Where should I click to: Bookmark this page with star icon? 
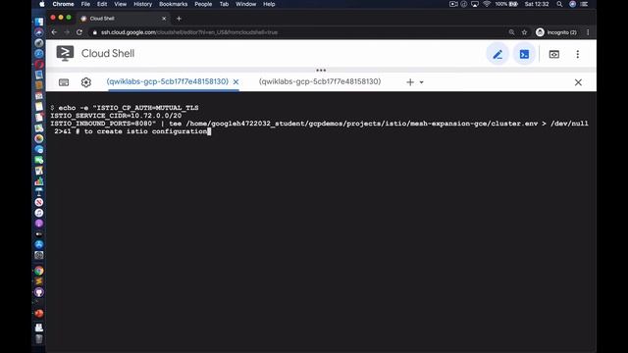pyautogui.click(x=524, y=32)
